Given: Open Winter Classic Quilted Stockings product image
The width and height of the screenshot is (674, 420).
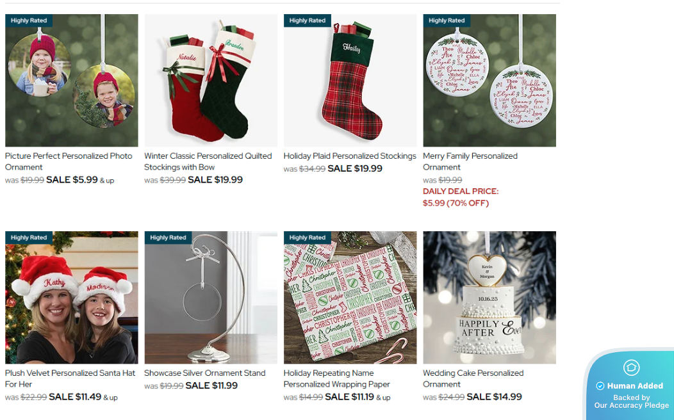Looking at the screenshot, I should (x=211, y=80).
